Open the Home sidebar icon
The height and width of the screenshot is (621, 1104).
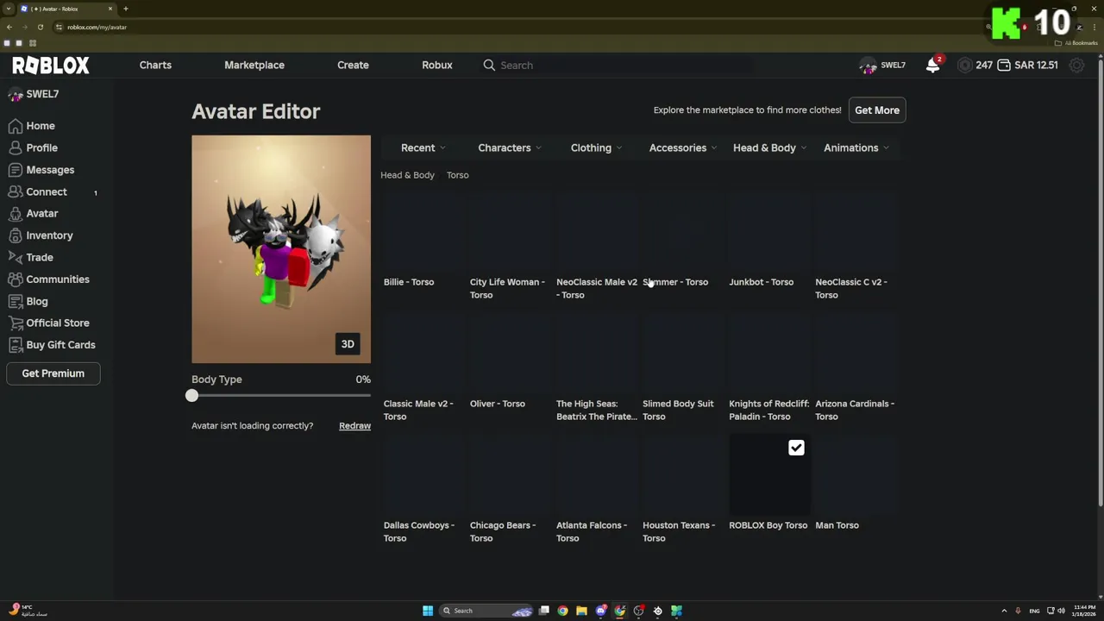point(16,126)
